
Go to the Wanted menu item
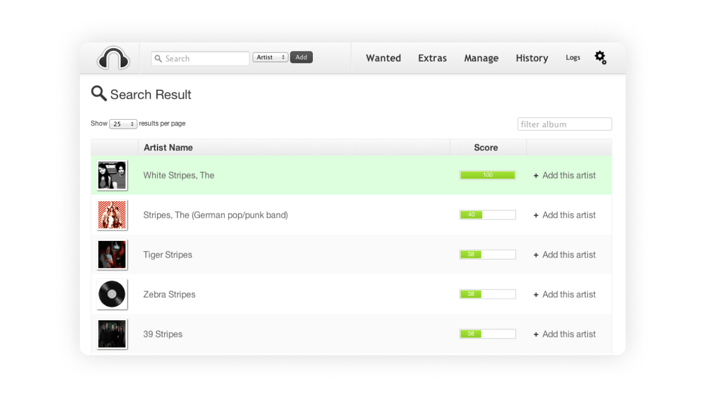click(383, 58)
